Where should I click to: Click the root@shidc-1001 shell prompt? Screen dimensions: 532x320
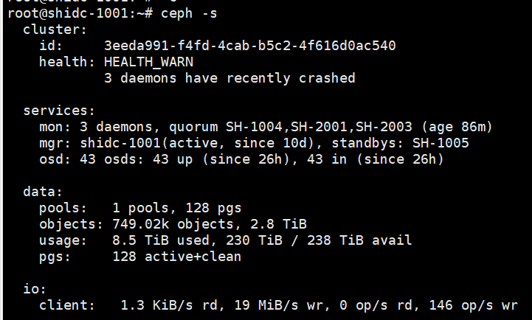(59, 13)
